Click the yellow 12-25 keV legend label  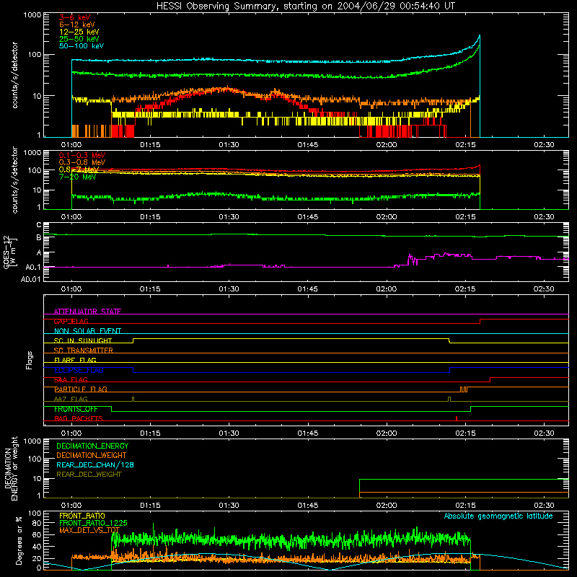point(79,32)
